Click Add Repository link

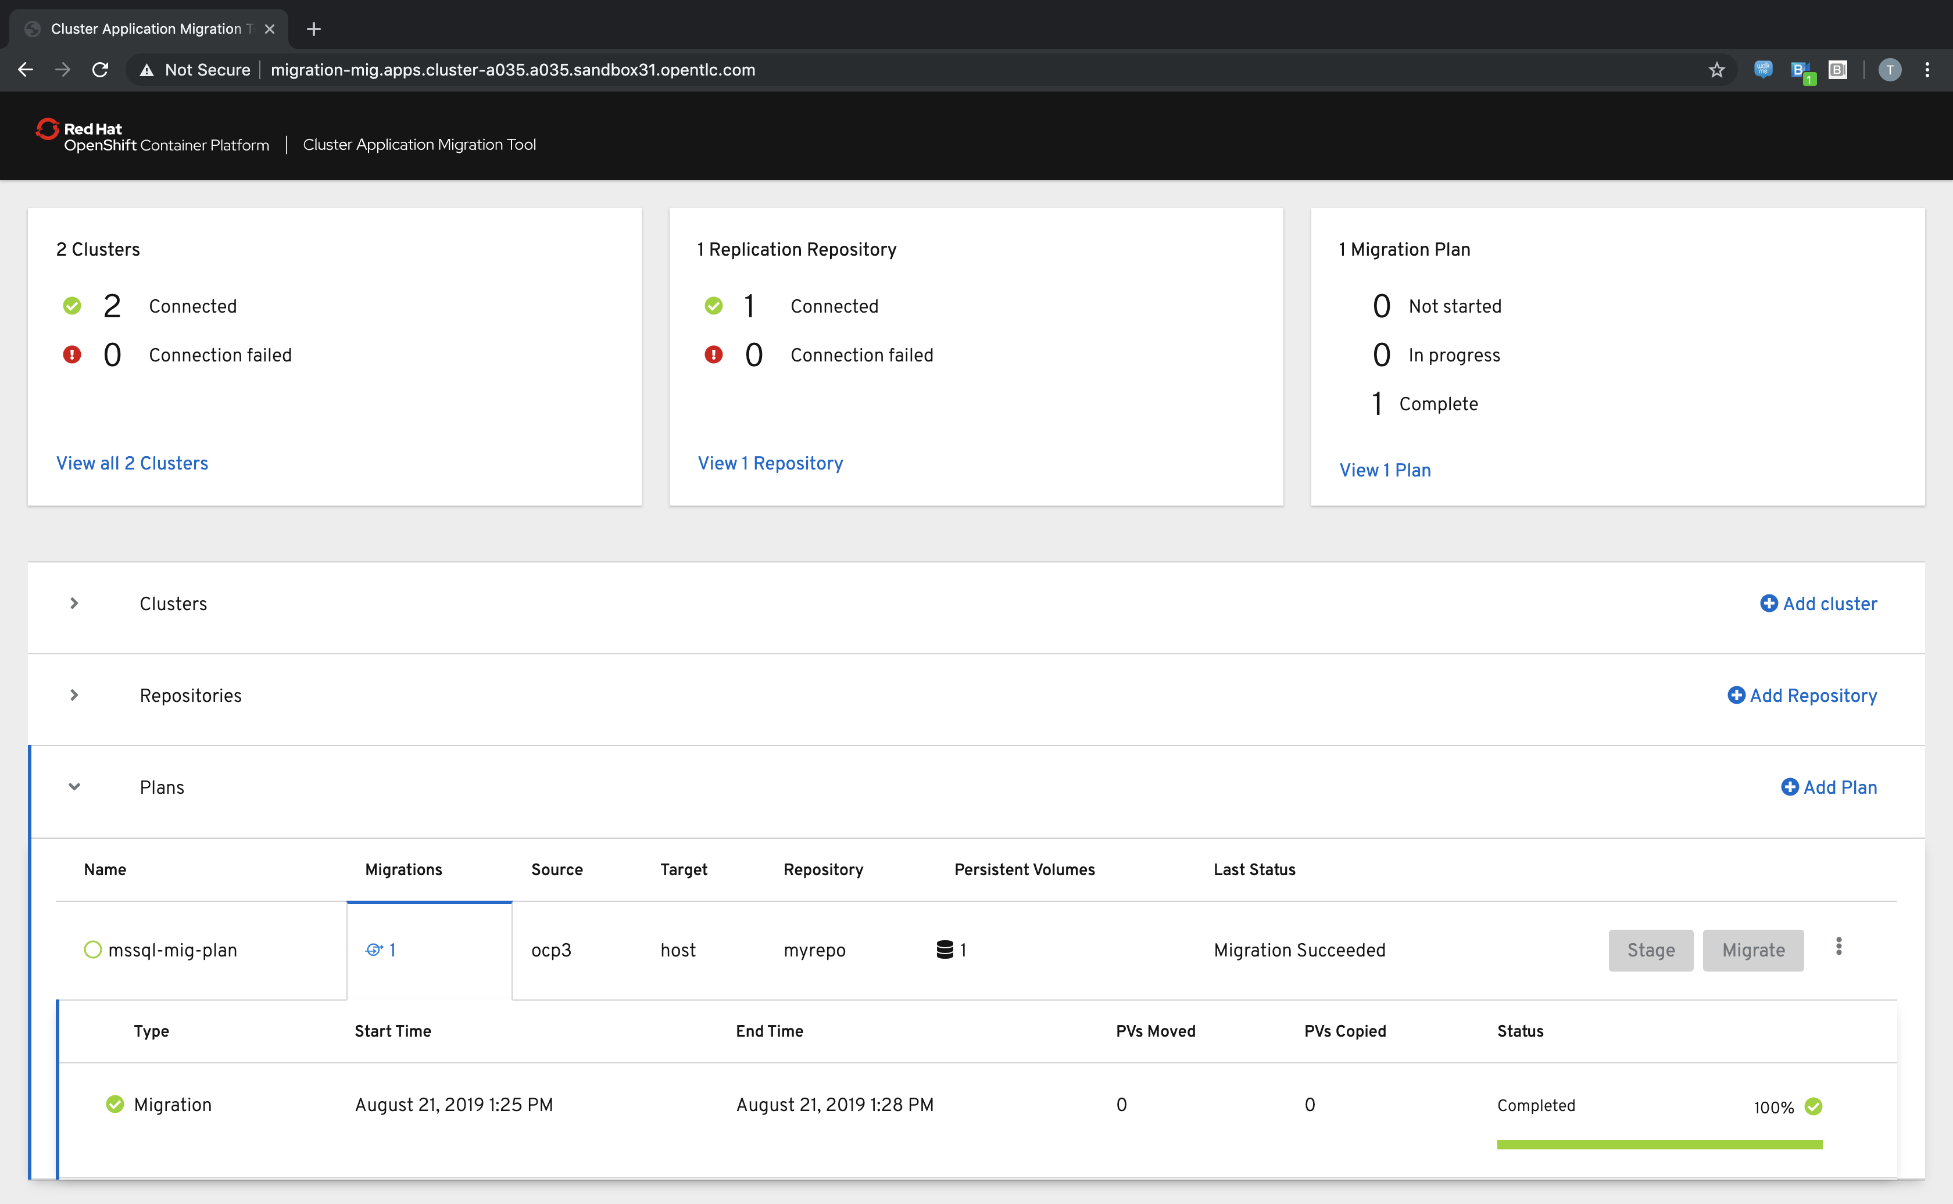[x=1802, y=695]
